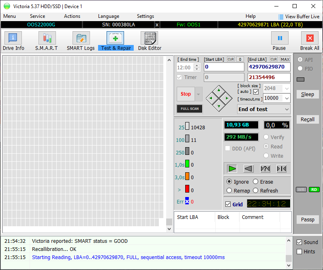Select the Verify radio option
323x270 pixels.
point(266,137)
